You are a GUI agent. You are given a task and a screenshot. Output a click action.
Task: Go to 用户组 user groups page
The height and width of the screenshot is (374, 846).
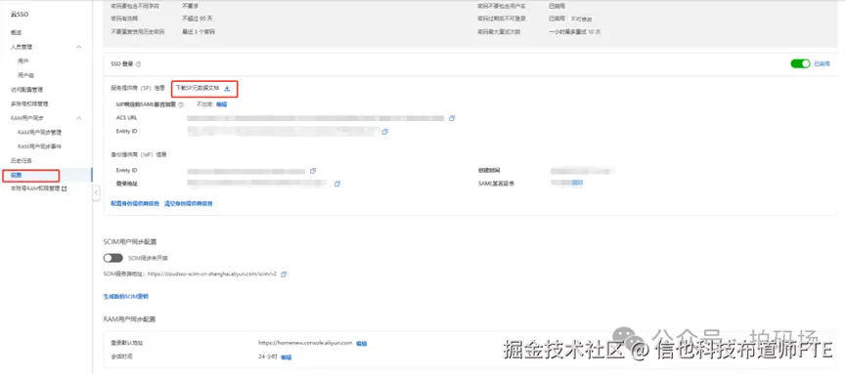click(25, 75)
